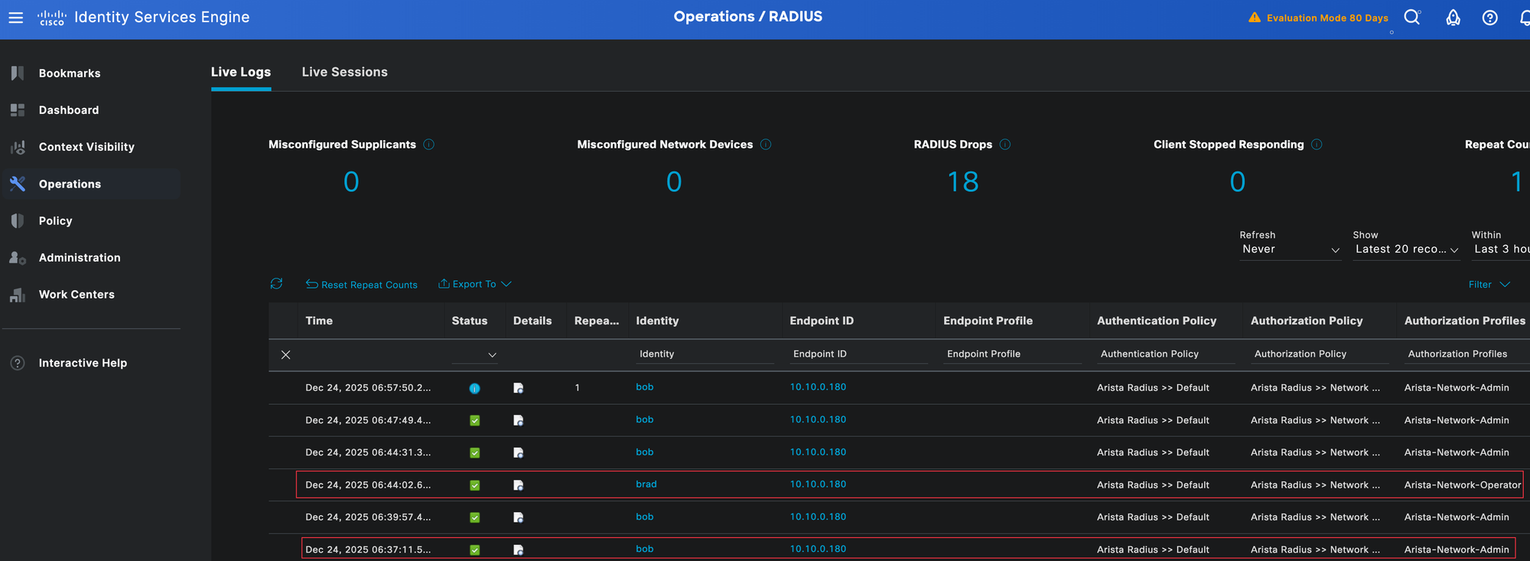Viewport: 1530px width, 561px height.
Task: Open Policy in the left sidebar
Action: (55, 221)
